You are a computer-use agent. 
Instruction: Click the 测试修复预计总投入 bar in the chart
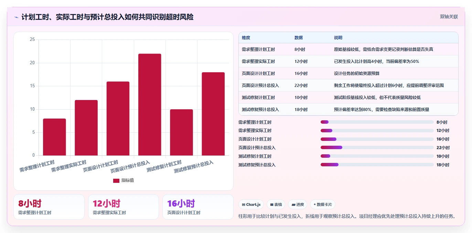tap(213, 114)
